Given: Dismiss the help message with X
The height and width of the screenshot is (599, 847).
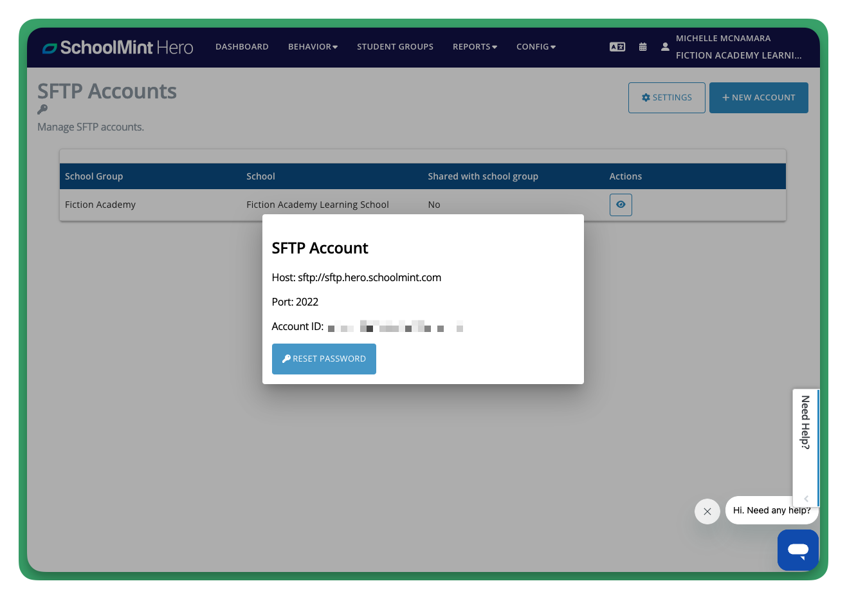Looking at the screenshot, I should click(707, 511).
